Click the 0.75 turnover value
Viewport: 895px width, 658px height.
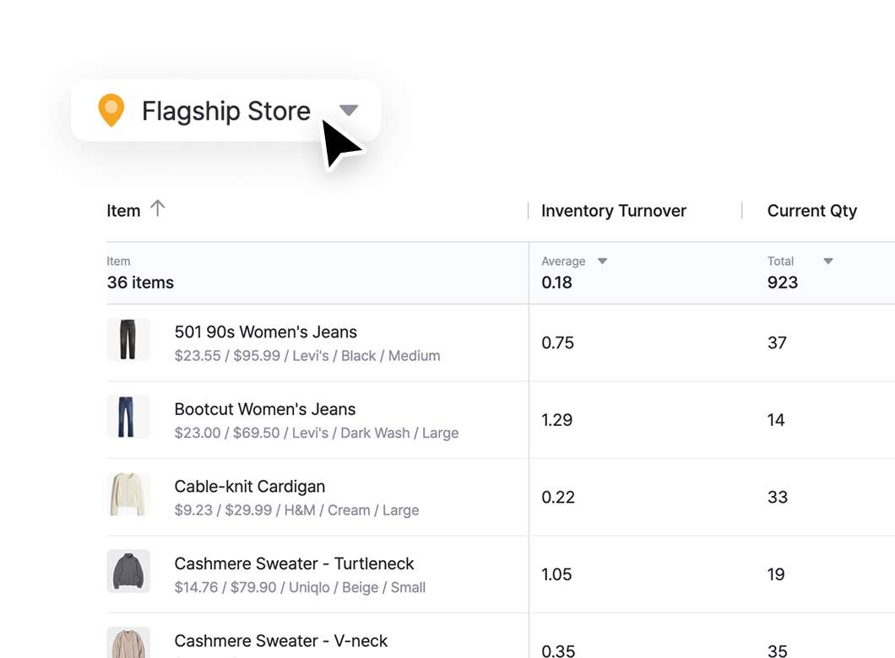pos(557,342)
